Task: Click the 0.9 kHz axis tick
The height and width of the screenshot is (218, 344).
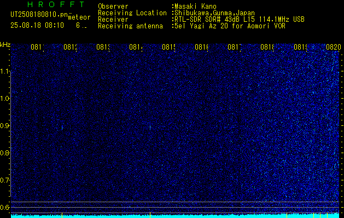Action: tap(4, 126)
